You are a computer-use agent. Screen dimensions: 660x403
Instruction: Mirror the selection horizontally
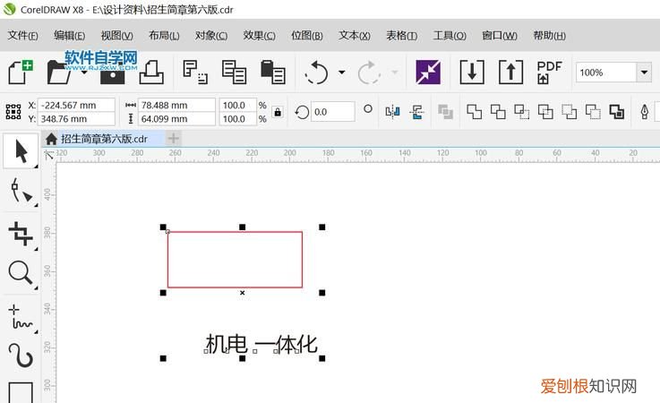[x=392, y=112]
